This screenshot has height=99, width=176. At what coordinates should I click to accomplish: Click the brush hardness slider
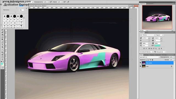coord(16,12)
